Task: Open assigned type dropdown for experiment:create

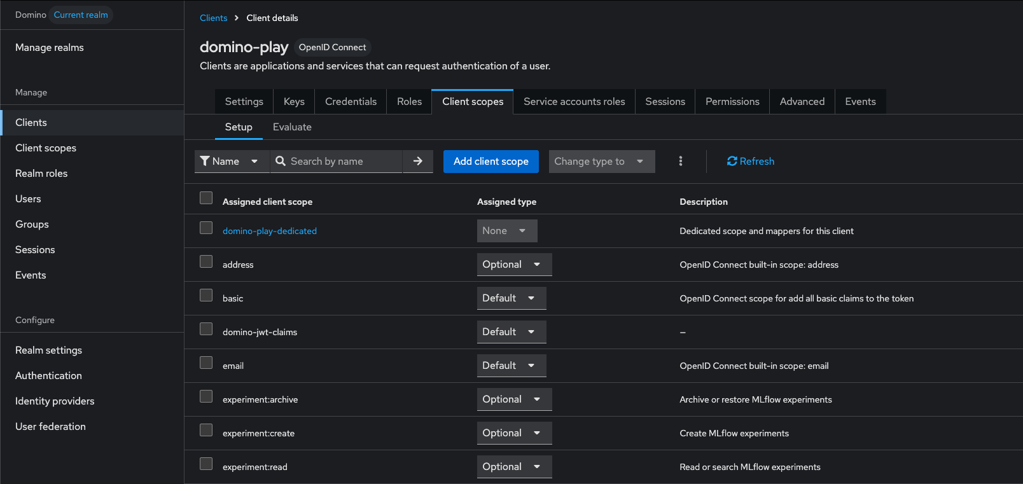Action: click(x=514, y=433)
